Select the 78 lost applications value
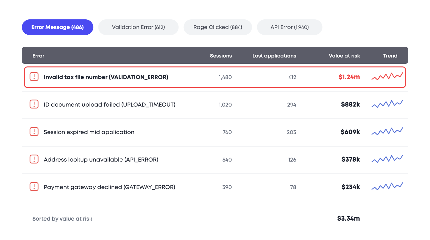 pyautogui.click(x=293, y=187)
